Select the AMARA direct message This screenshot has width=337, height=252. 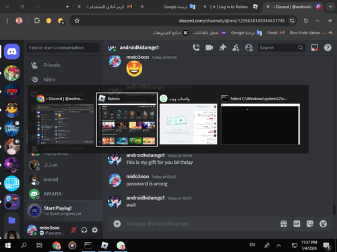point(63,194)
